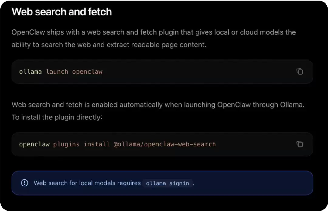Click 'install' in the second code block
The width and height of the screenshot is (328, 211).
(97, 144)
